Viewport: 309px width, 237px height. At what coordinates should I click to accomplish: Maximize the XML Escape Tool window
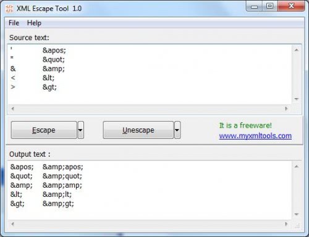click(270, 6)
